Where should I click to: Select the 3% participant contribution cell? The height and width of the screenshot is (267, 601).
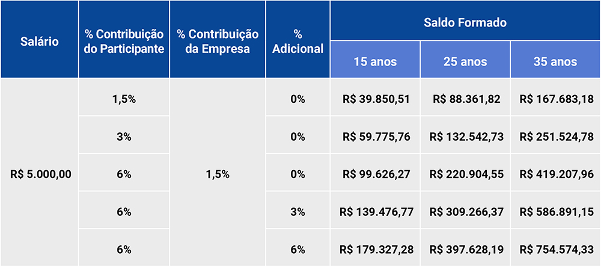click(124, 137)
